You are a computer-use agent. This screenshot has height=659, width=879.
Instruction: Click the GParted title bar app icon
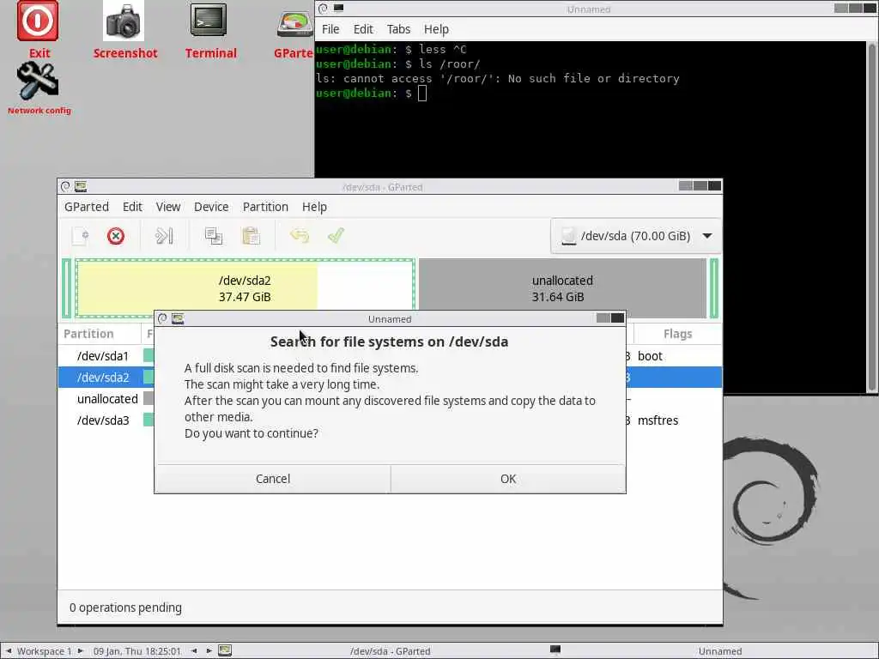pyautogui.click(x=81, y=186)
